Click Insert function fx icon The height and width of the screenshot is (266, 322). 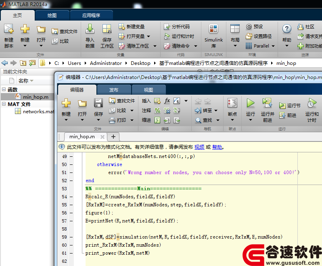coord(167,101)
